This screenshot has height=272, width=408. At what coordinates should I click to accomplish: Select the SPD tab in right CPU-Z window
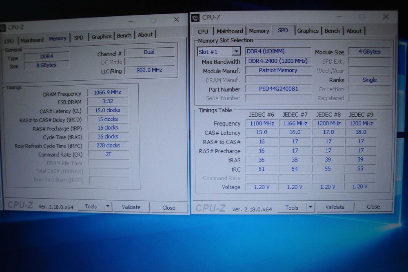click(x=283, y=31)
